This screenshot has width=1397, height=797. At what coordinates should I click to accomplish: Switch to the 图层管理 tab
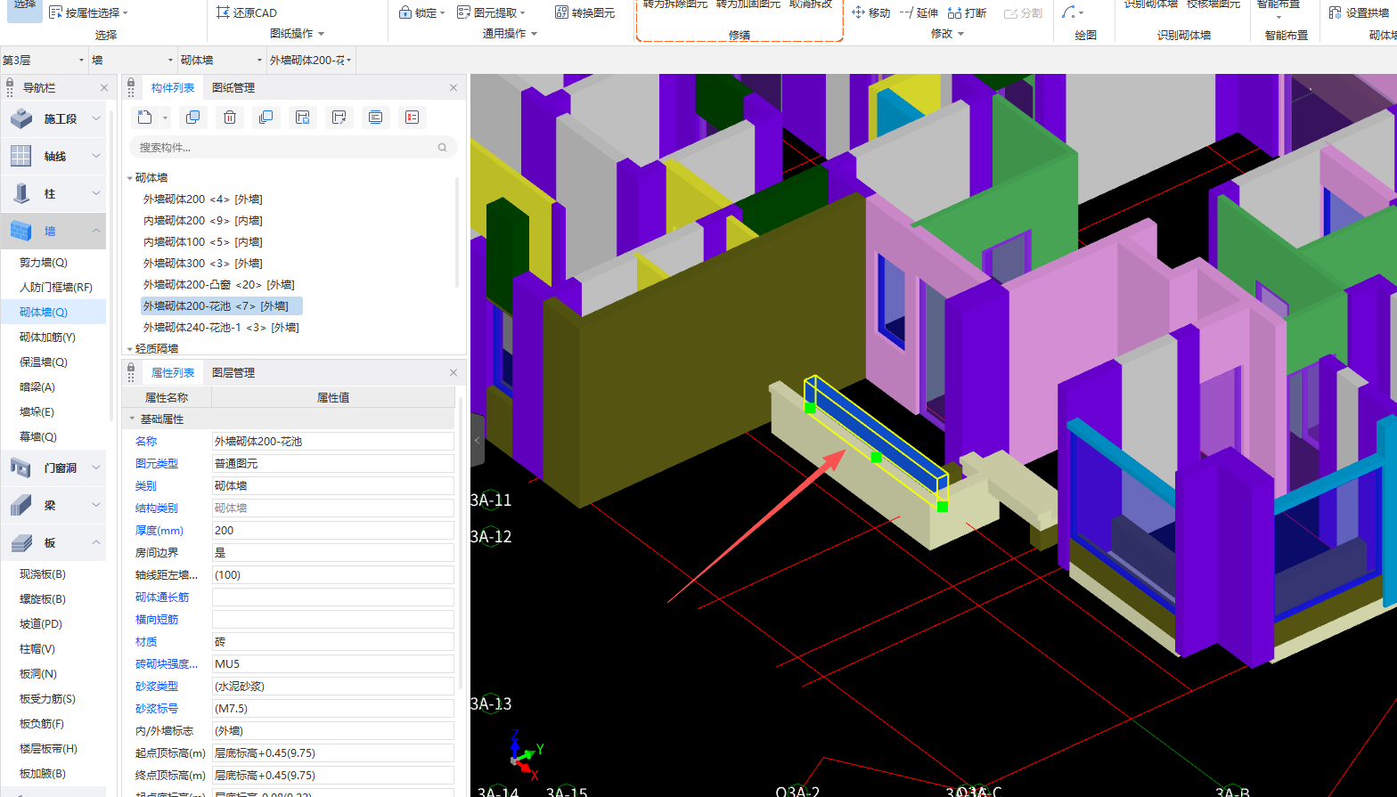(233, 372)
